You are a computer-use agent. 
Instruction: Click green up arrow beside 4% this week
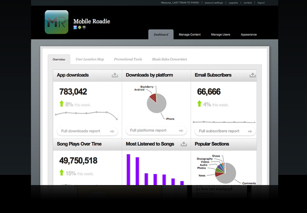pos(199,104)
